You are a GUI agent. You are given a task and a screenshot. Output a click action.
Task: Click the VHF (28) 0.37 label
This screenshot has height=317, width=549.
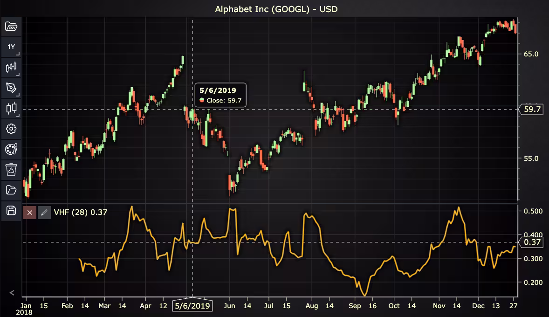click(x=81, y=212)
